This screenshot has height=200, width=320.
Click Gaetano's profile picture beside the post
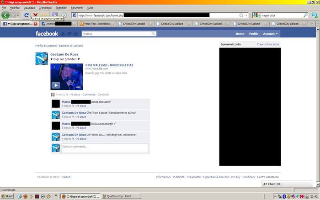coord(42,58)
